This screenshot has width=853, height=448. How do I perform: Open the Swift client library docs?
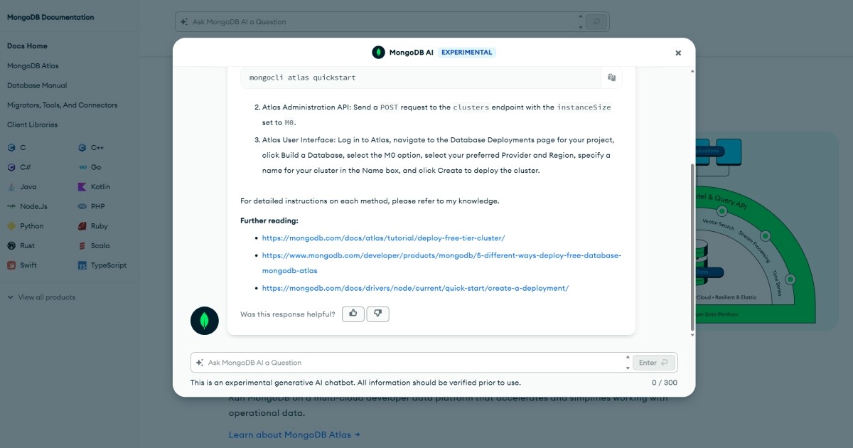(x=28, y=265)
